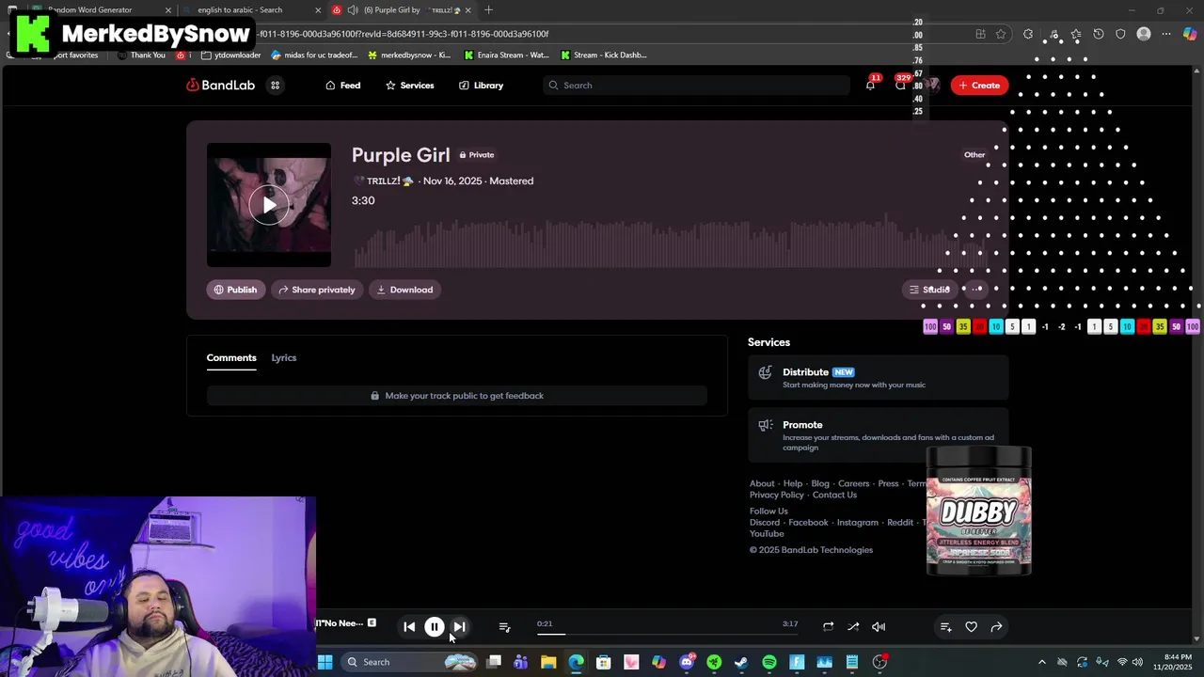Open the Copilot icon in Edge
Screen dimensions: 1204x677
(x=1190, y=34)
